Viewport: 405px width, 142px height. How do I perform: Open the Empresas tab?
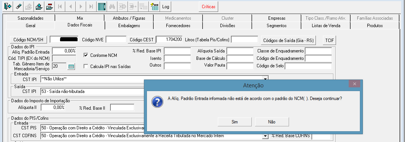coord(277,18)
